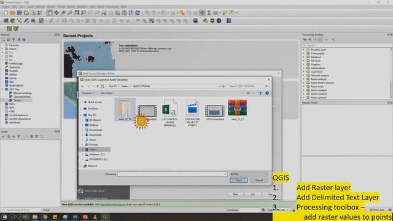
Task: Open the Processing menu
Action: pyautogui.click(x=112, y=7)
